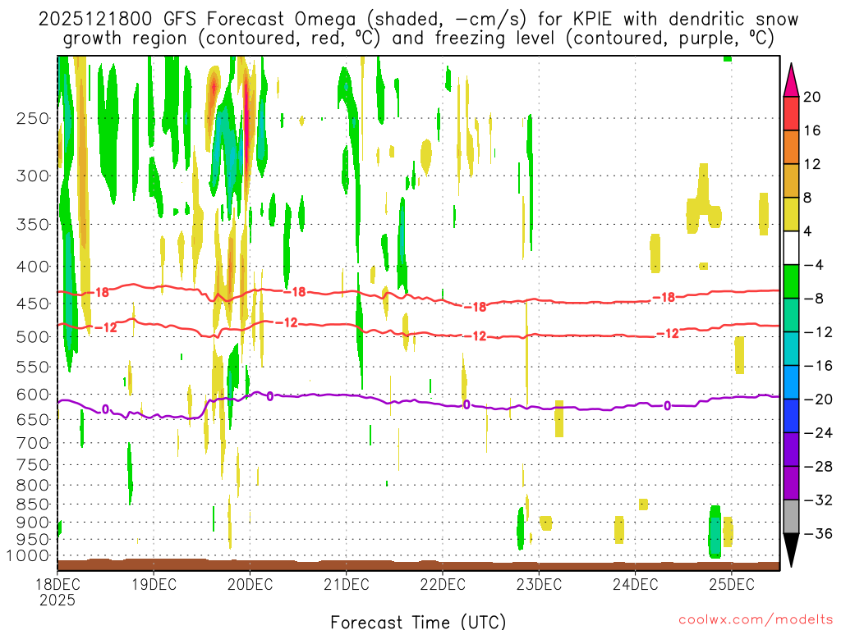Select the 600 pressure level label
This screenshot has height=630, width=841.
pos(33,395)
